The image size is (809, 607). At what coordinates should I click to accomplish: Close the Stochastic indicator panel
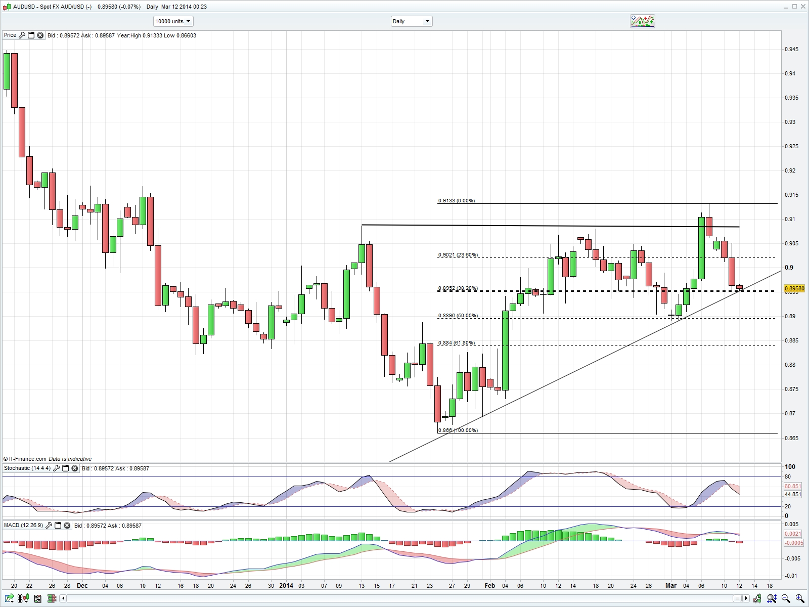coord(74,468)
